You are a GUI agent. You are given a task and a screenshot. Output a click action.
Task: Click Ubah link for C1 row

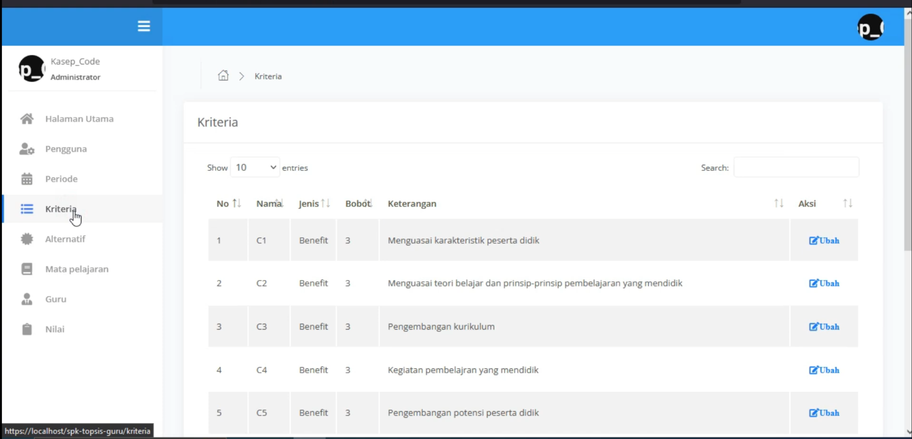point(824,240)
